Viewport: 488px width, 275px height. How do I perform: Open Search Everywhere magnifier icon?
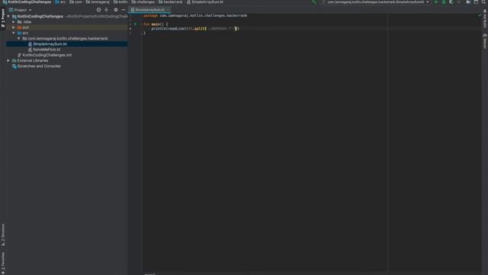483,2
